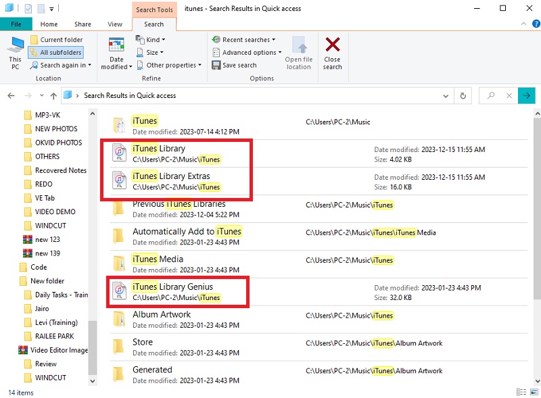This screenshot has height=398, width=541.
Task: Collapse the ribbon with the chevron
Action: point(523,24)
